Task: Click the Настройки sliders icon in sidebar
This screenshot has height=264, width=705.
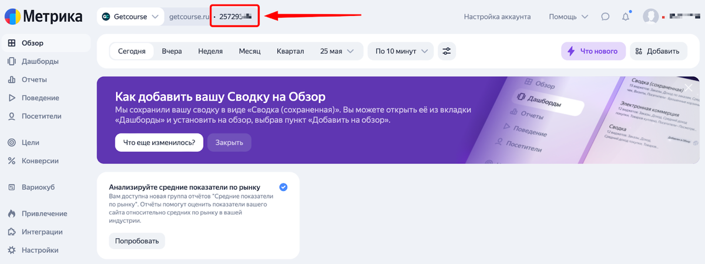Action: tap(11, 250)
